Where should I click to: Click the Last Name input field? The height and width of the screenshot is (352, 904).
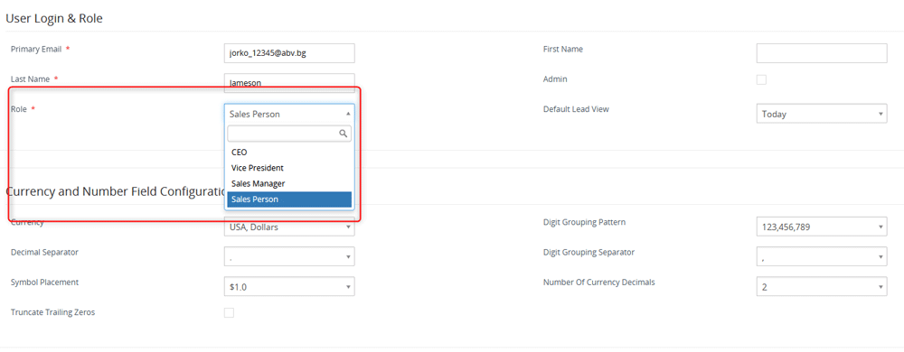pos(289,82)
